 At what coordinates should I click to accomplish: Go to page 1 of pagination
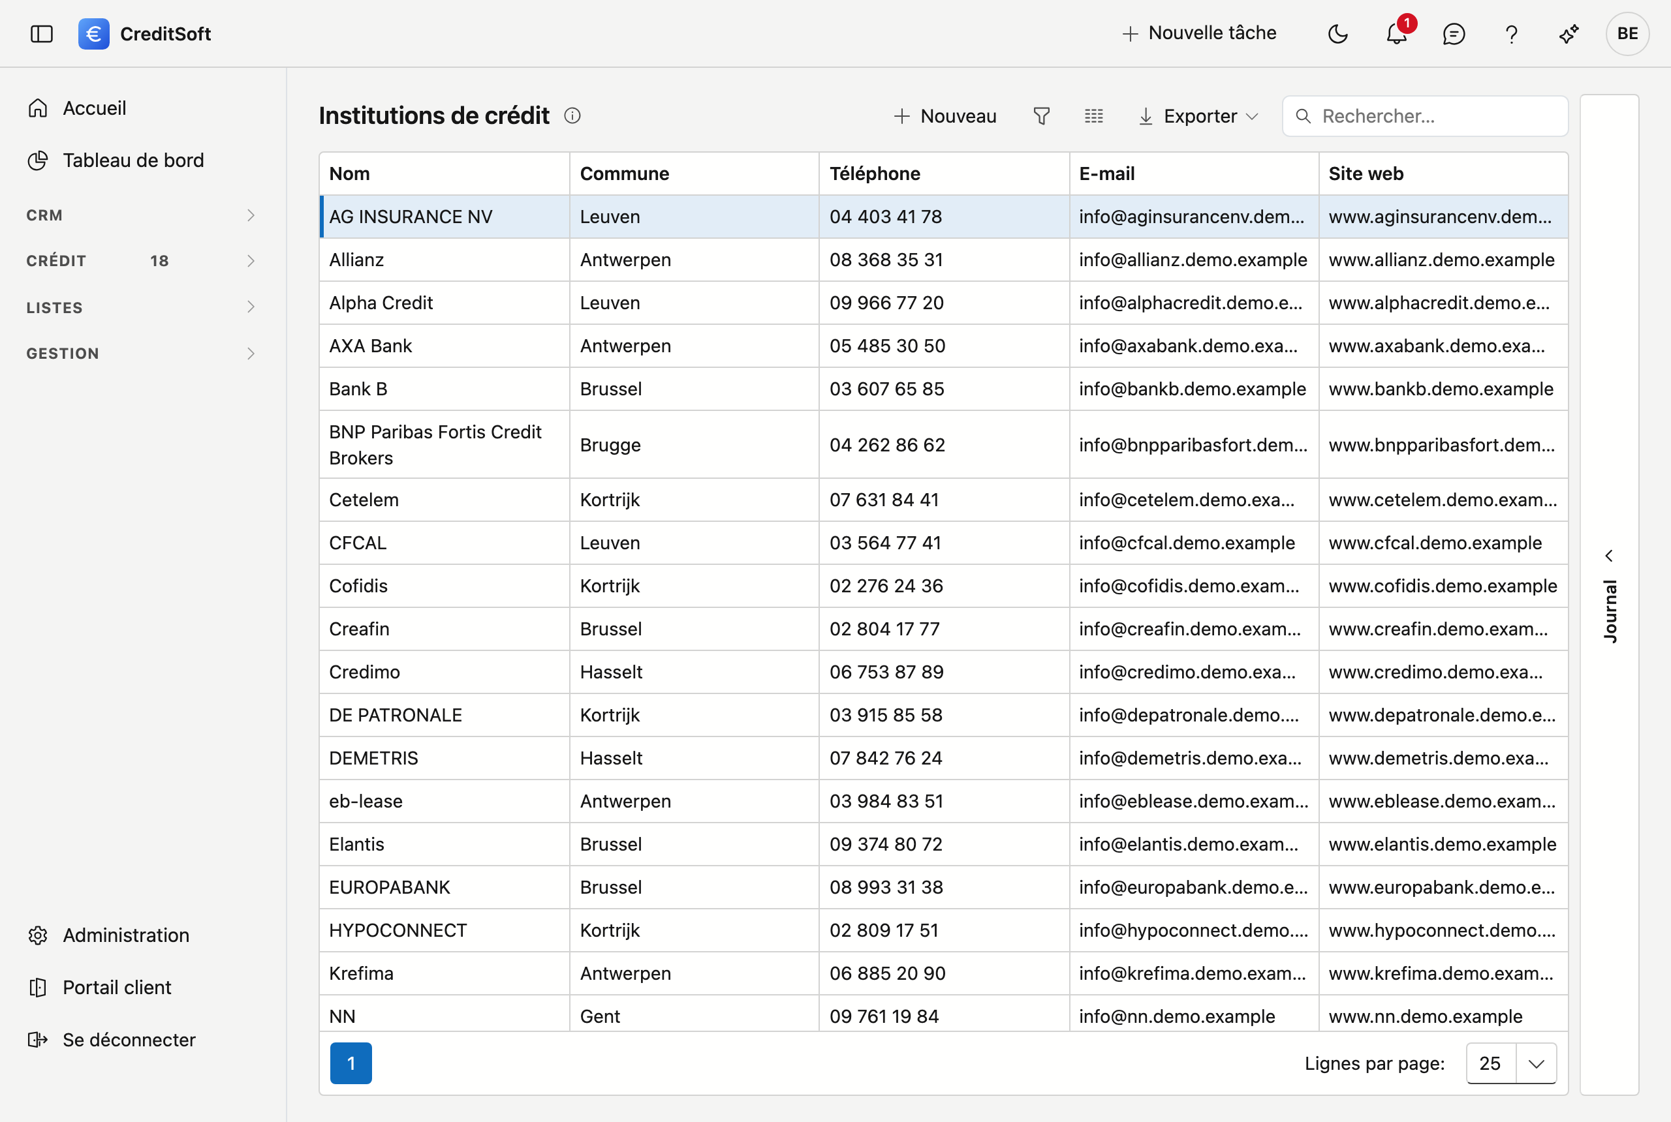click(x=351, y=1063)
